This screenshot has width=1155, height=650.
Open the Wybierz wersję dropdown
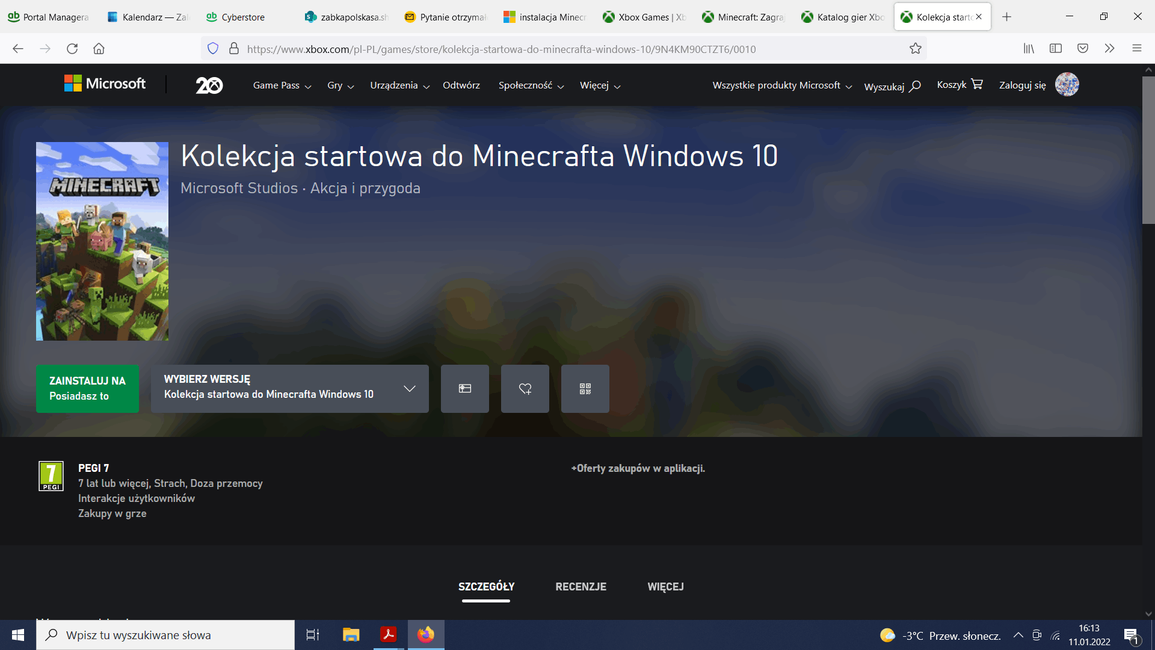coord(290,389)
